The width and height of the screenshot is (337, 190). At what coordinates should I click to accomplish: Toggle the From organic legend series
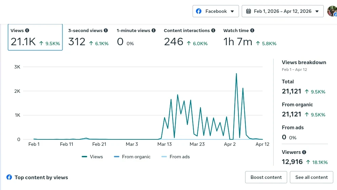click(x=132, y=157)
